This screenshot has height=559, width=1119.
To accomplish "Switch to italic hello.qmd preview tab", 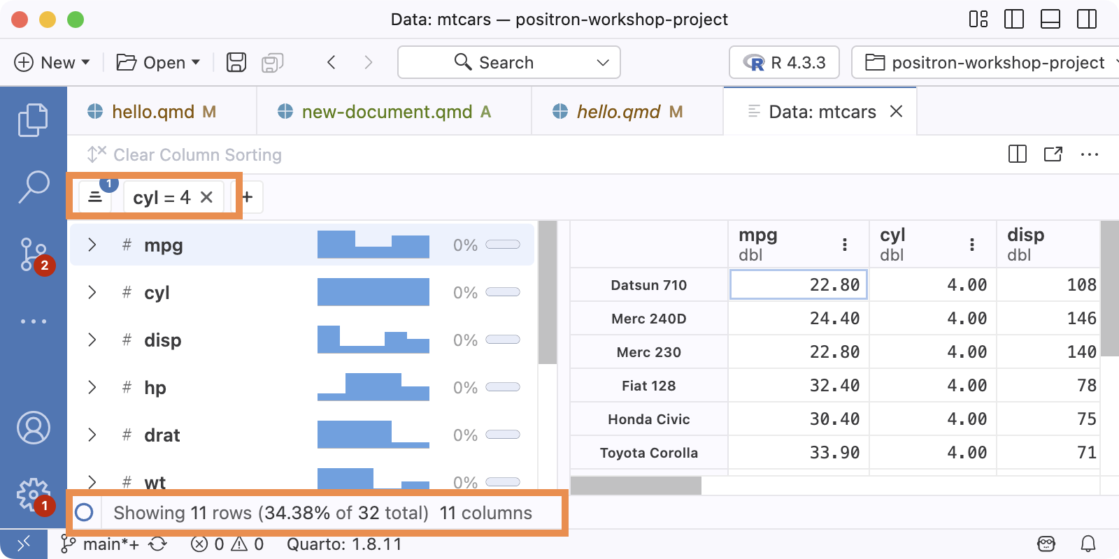I will 627,112.
